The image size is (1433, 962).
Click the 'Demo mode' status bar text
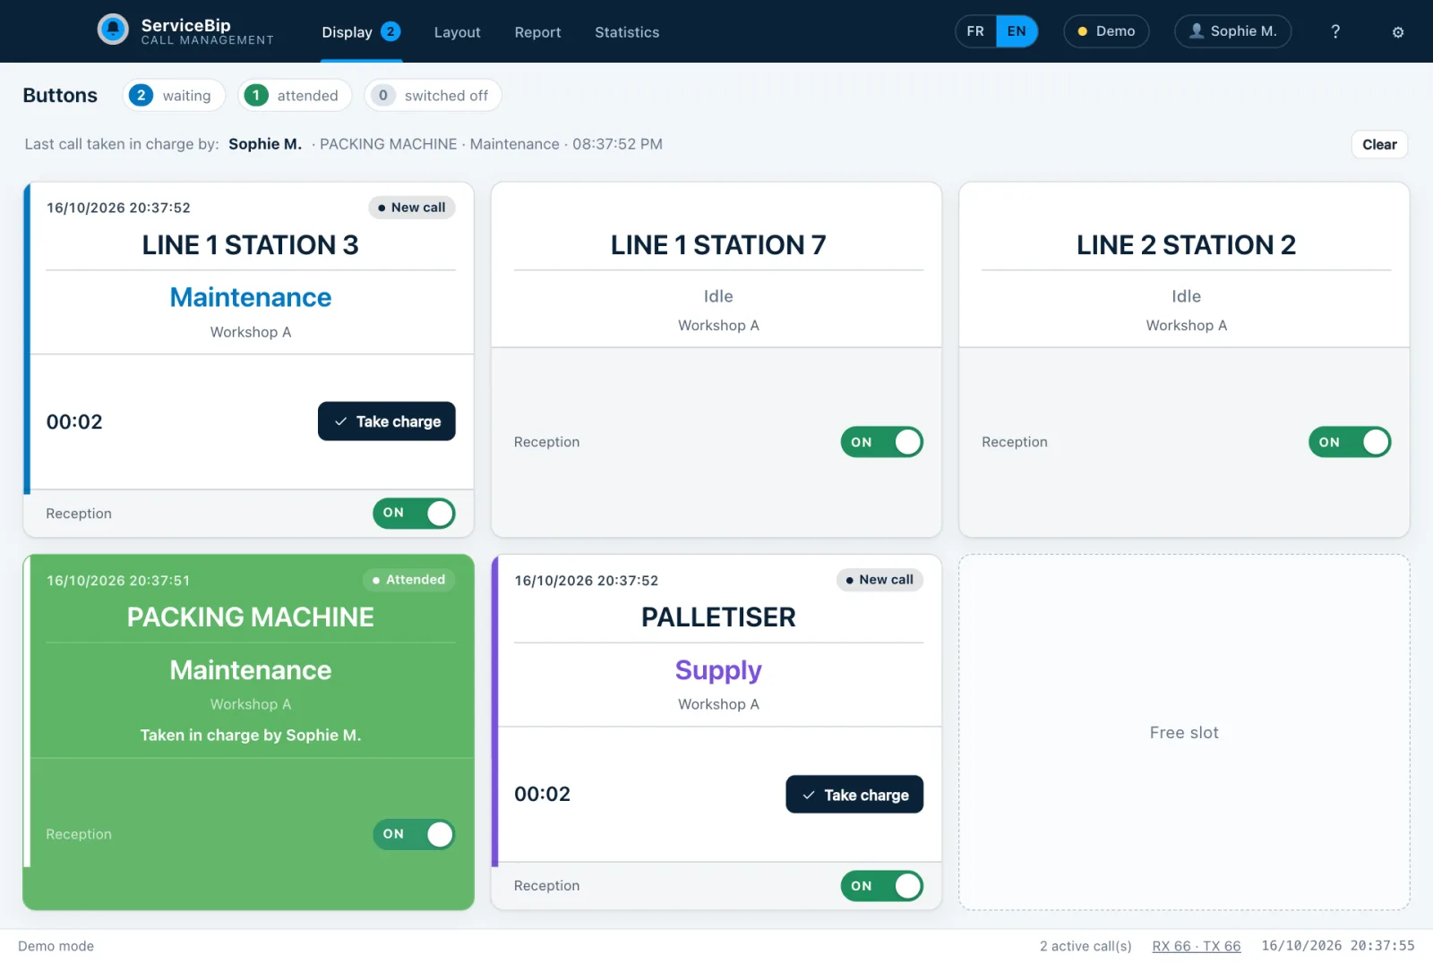[56, 946]
